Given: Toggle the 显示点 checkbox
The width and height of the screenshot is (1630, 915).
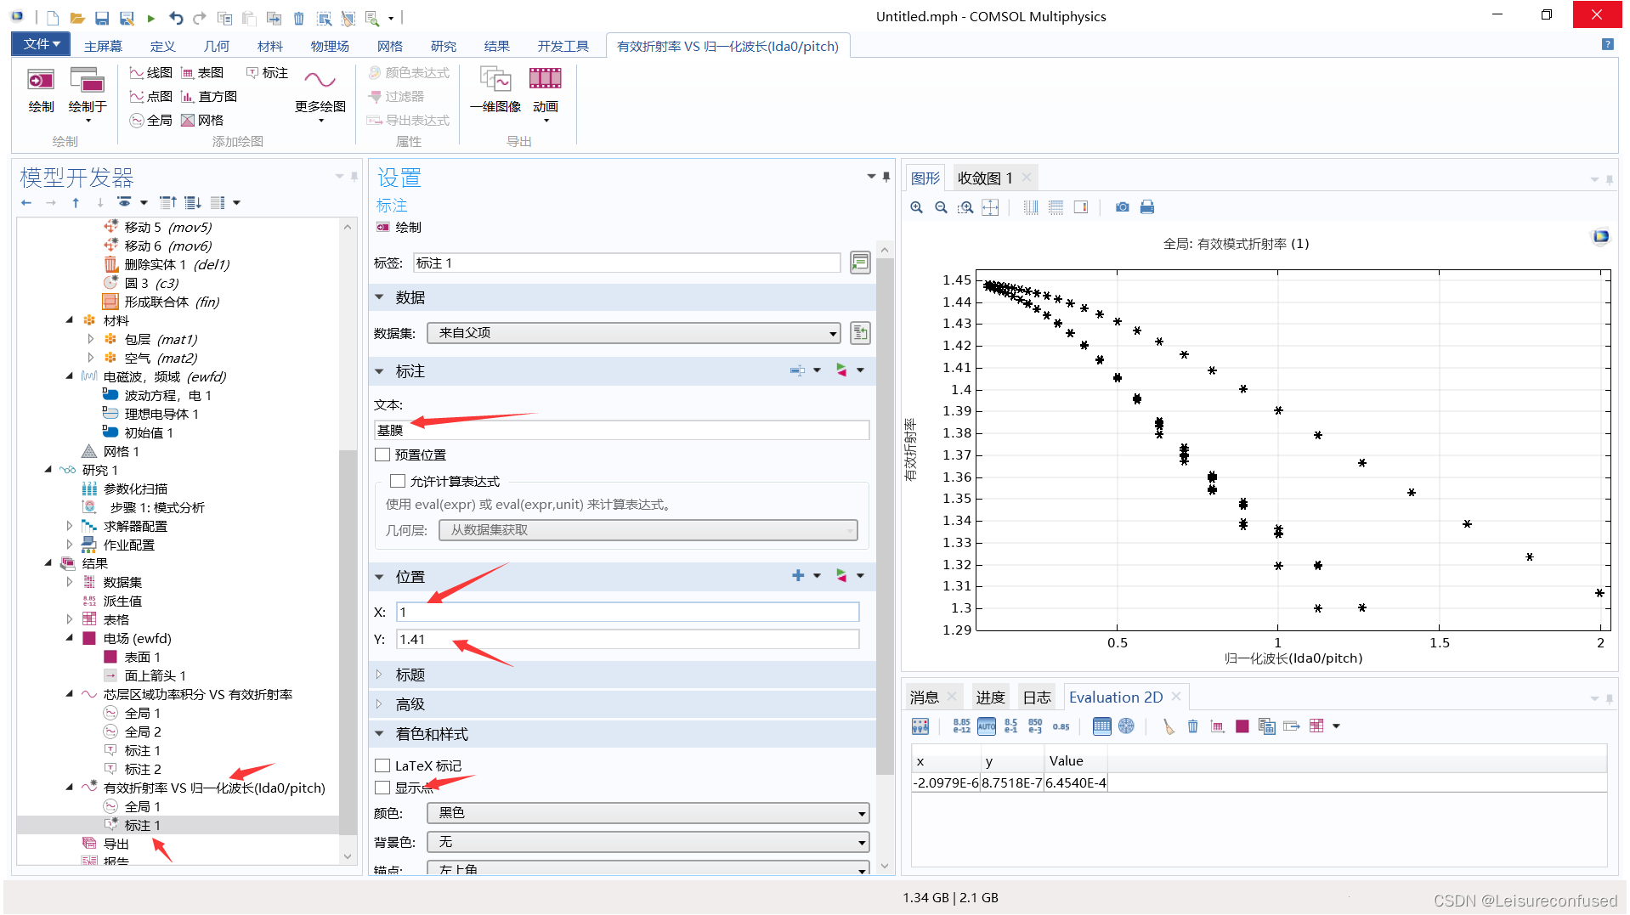Looking at the screenshot, I should 382,788.
